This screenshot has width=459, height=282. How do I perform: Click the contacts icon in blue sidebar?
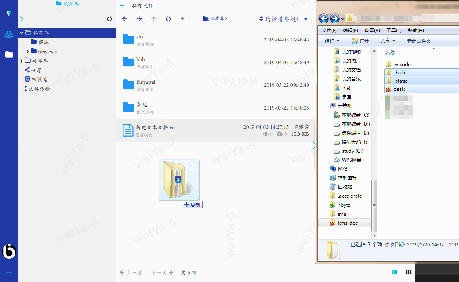[x=9, y=34]
